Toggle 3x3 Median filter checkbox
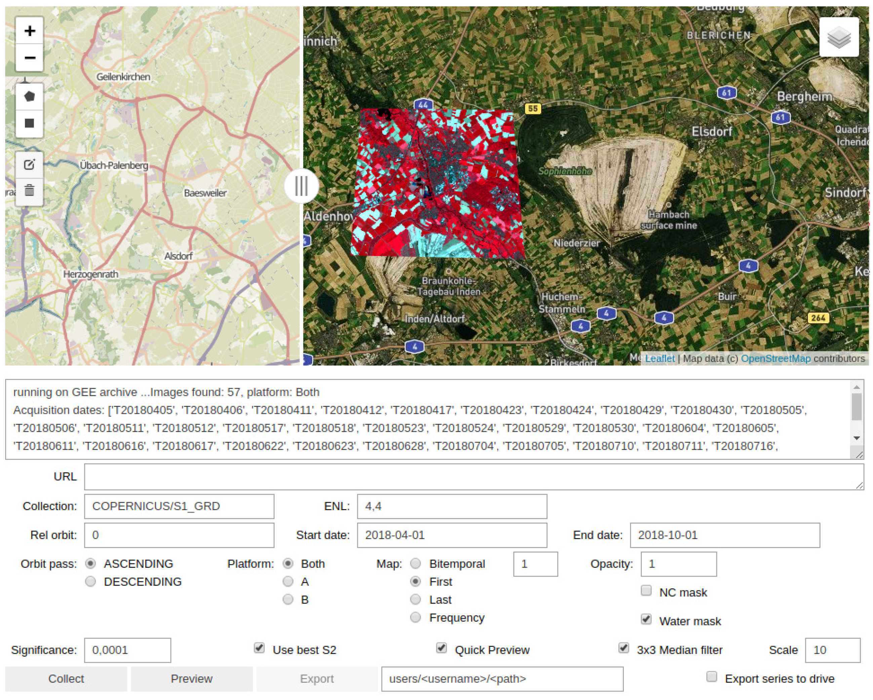Viewport: 873px width, 700px height. tap(624, 648)
